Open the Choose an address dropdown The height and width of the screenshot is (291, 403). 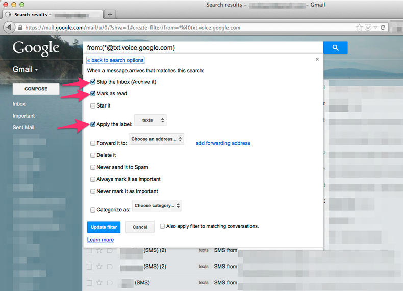156,139
